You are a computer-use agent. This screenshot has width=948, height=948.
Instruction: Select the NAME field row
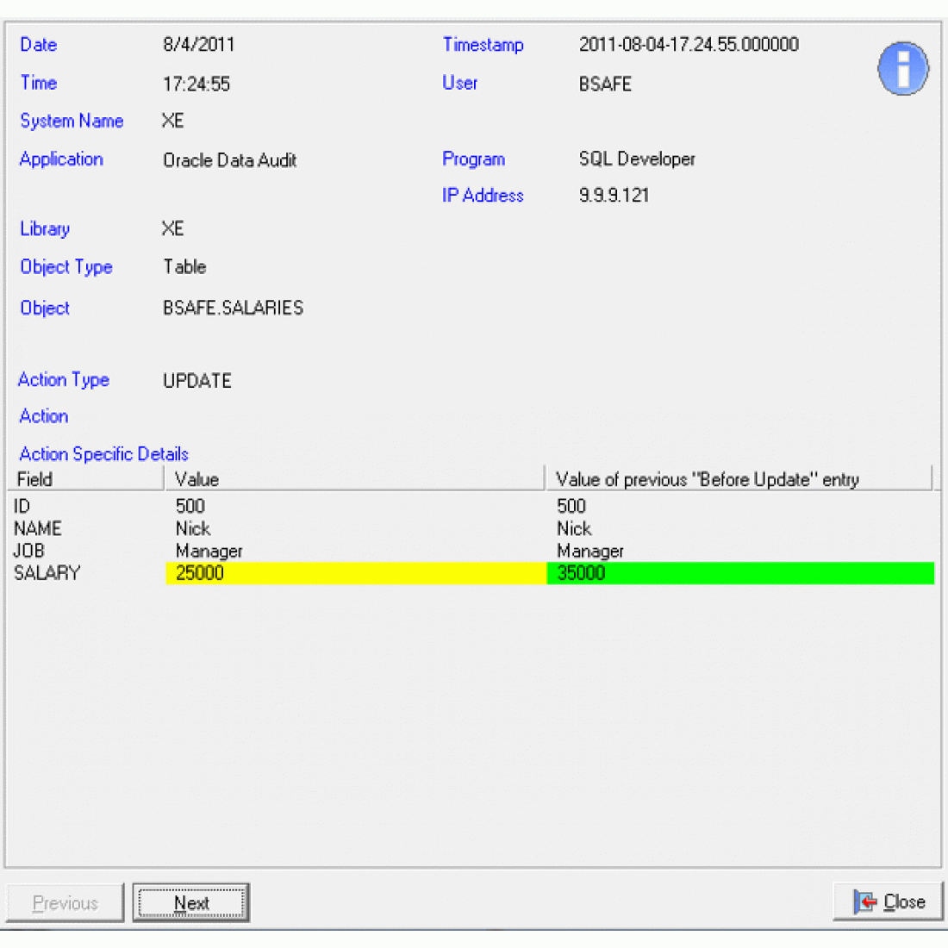pos(38,528)
